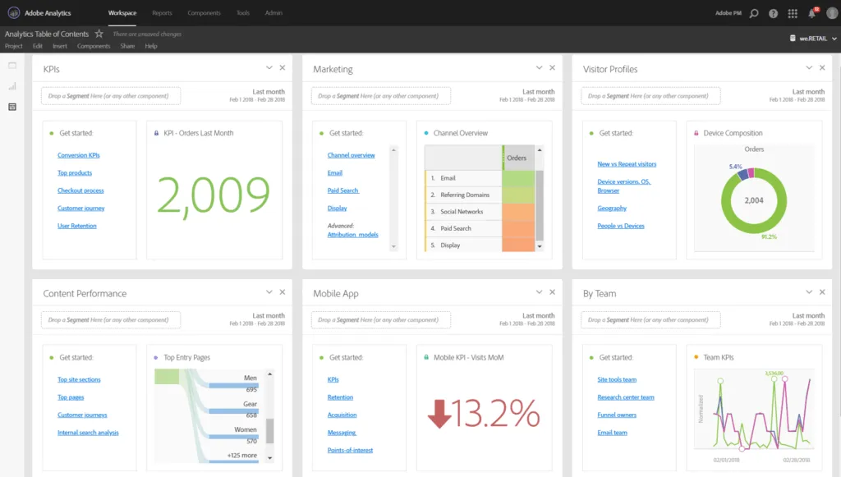Switch to the Workspace tab
Screen dimensions: 841x477
[122, 13]
